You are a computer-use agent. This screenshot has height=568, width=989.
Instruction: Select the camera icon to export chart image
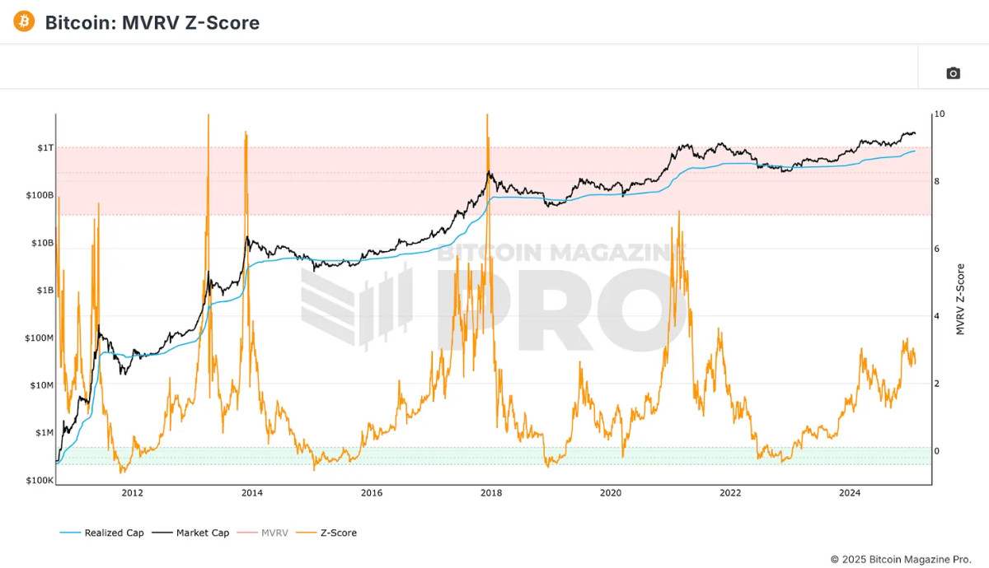point(952,72)
